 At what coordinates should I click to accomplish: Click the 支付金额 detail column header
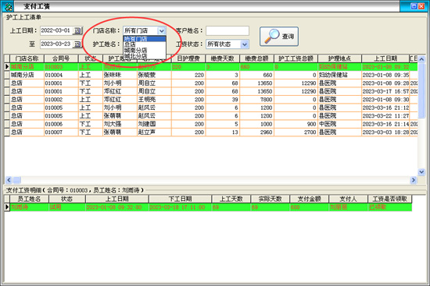click(309, 199)
